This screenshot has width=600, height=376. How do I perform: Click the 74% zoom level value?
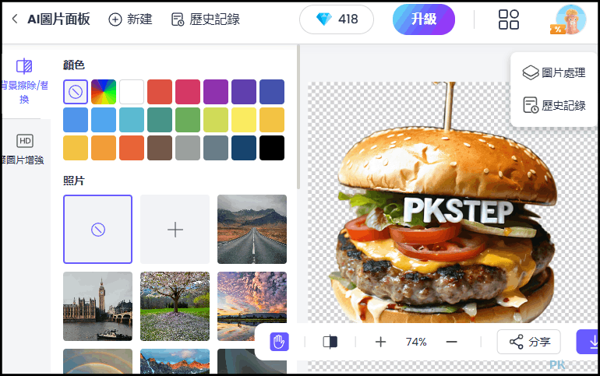416,342
